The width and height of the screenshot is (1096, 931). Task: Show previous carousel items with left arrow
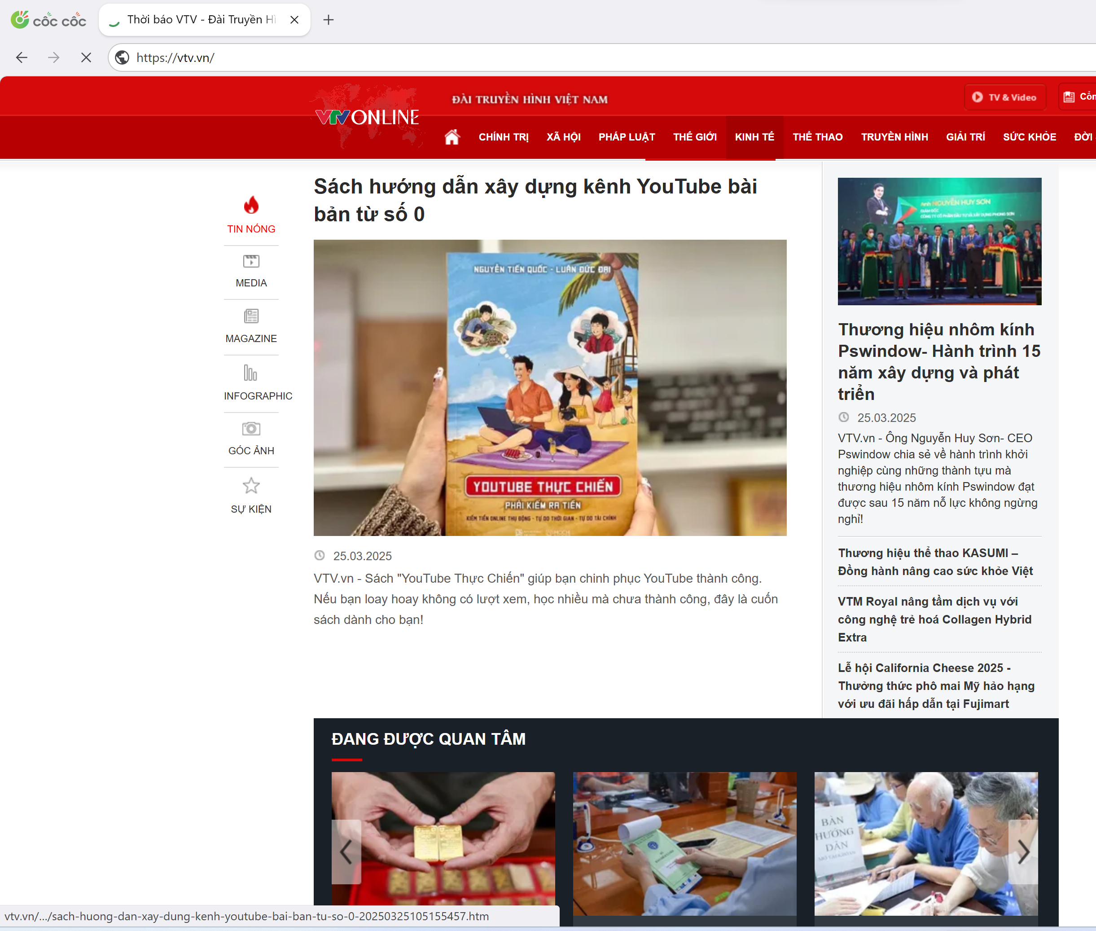346,852
